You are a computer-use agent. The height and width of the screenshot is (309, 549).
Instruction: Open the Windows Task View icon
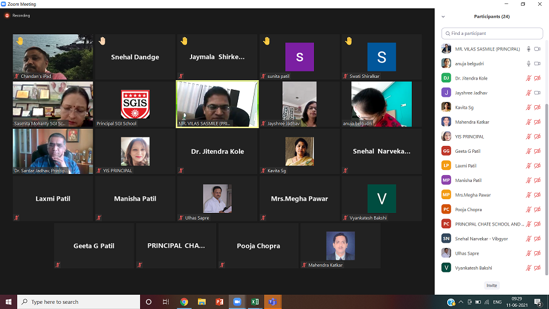coord(166,302)
